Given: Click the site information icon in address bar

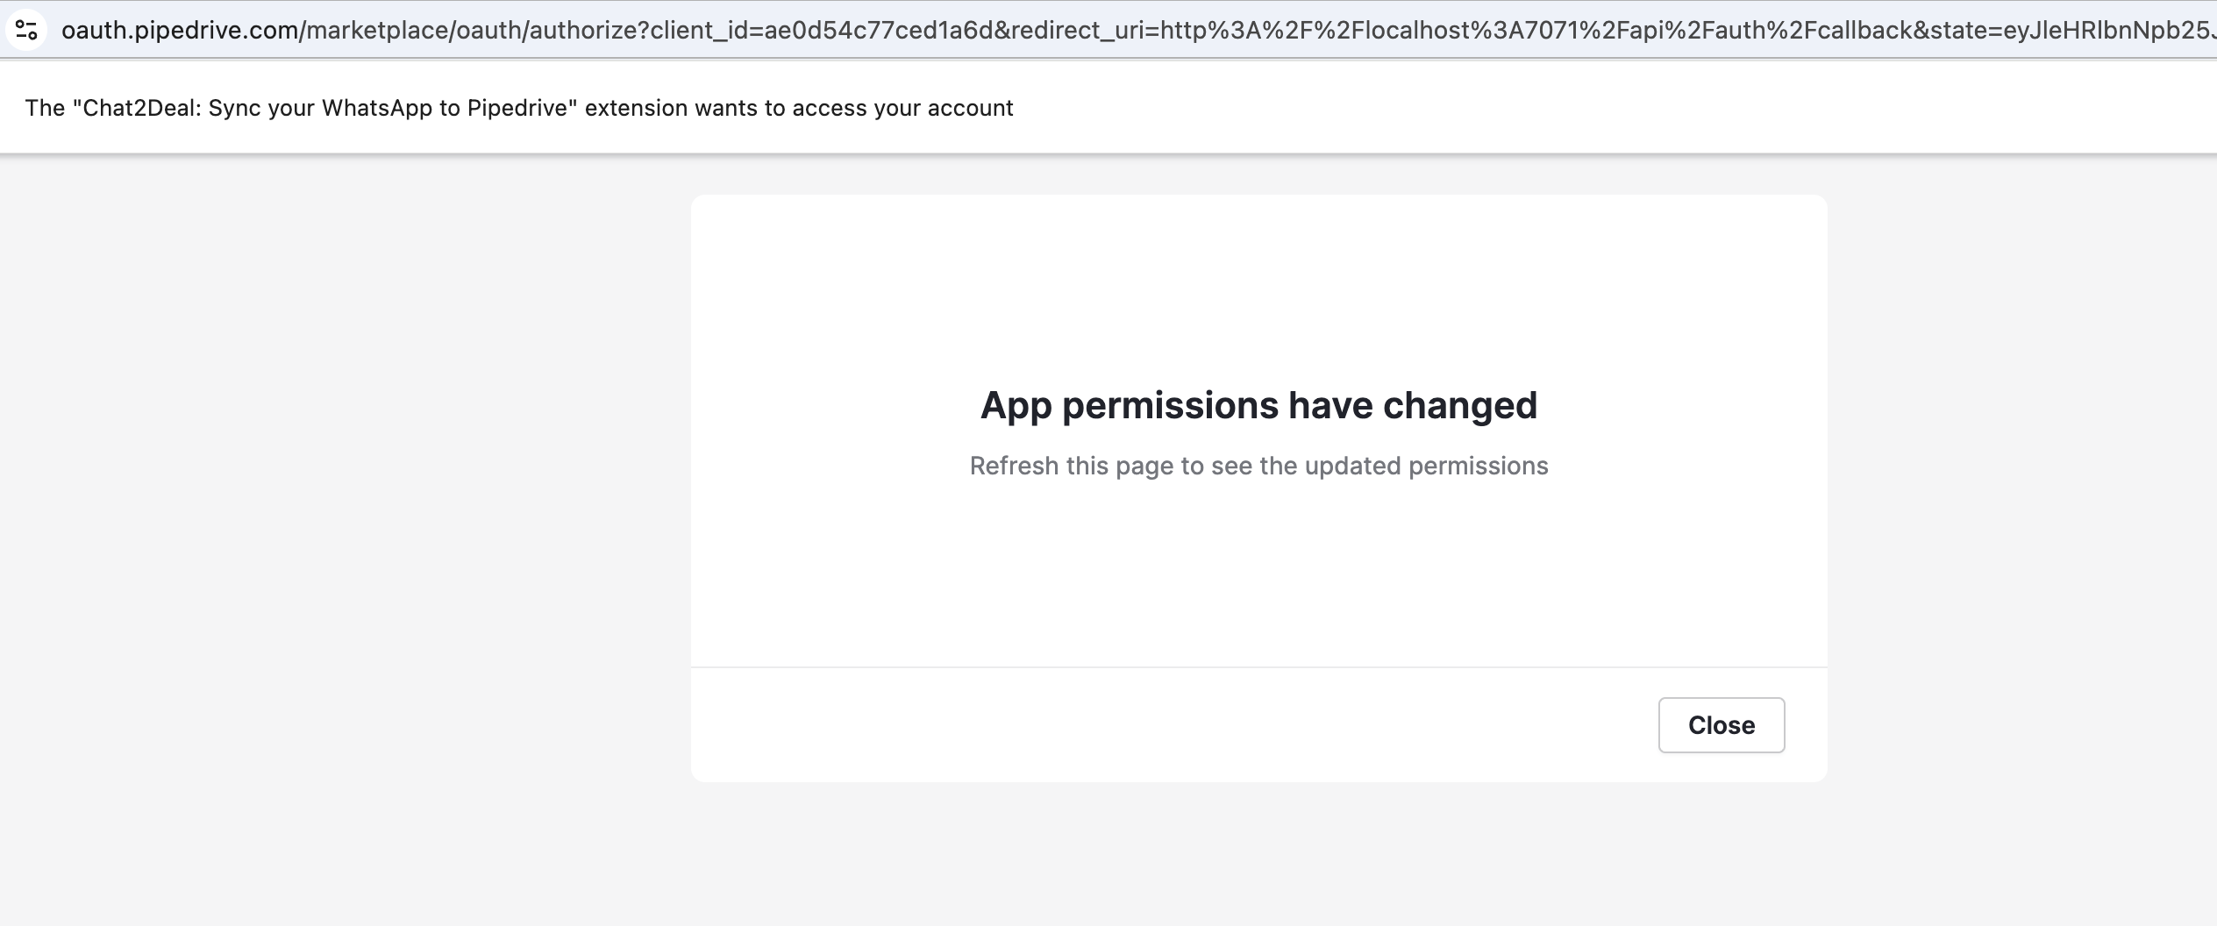Looking at the screenshot, I should coord(26,31).
